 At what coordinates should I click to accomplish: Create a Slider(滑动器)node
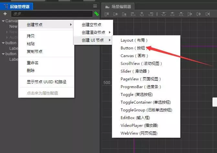click(135, 71)
